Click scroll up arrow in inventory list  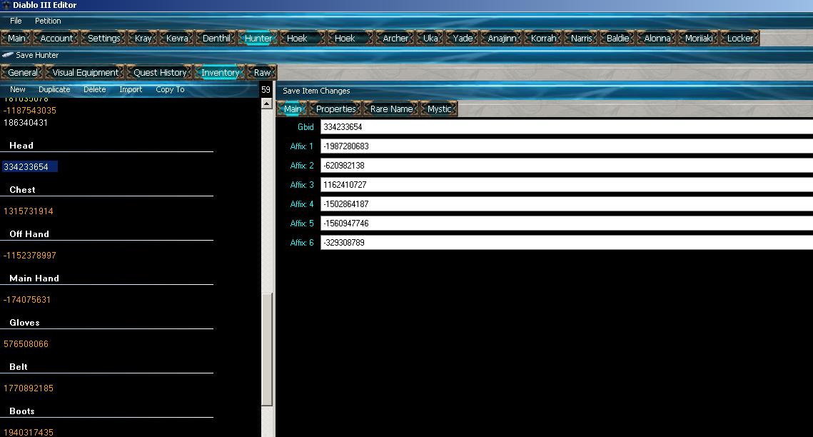point(267,104)
